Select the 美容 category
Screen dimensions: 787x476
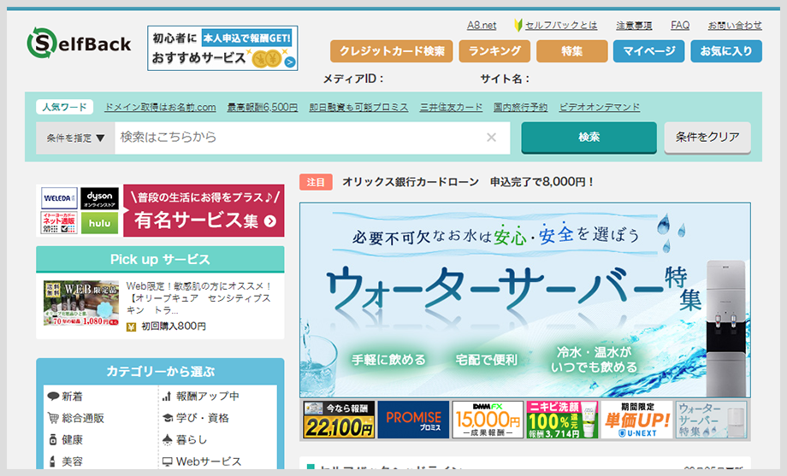(x=65, y=461)
